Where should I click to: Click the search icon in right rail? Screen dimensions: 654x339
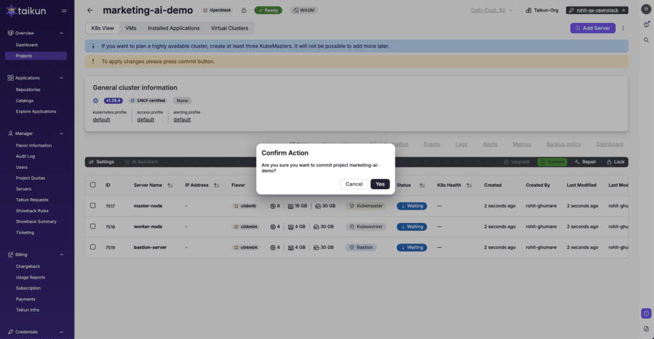[x=646, y=40]
